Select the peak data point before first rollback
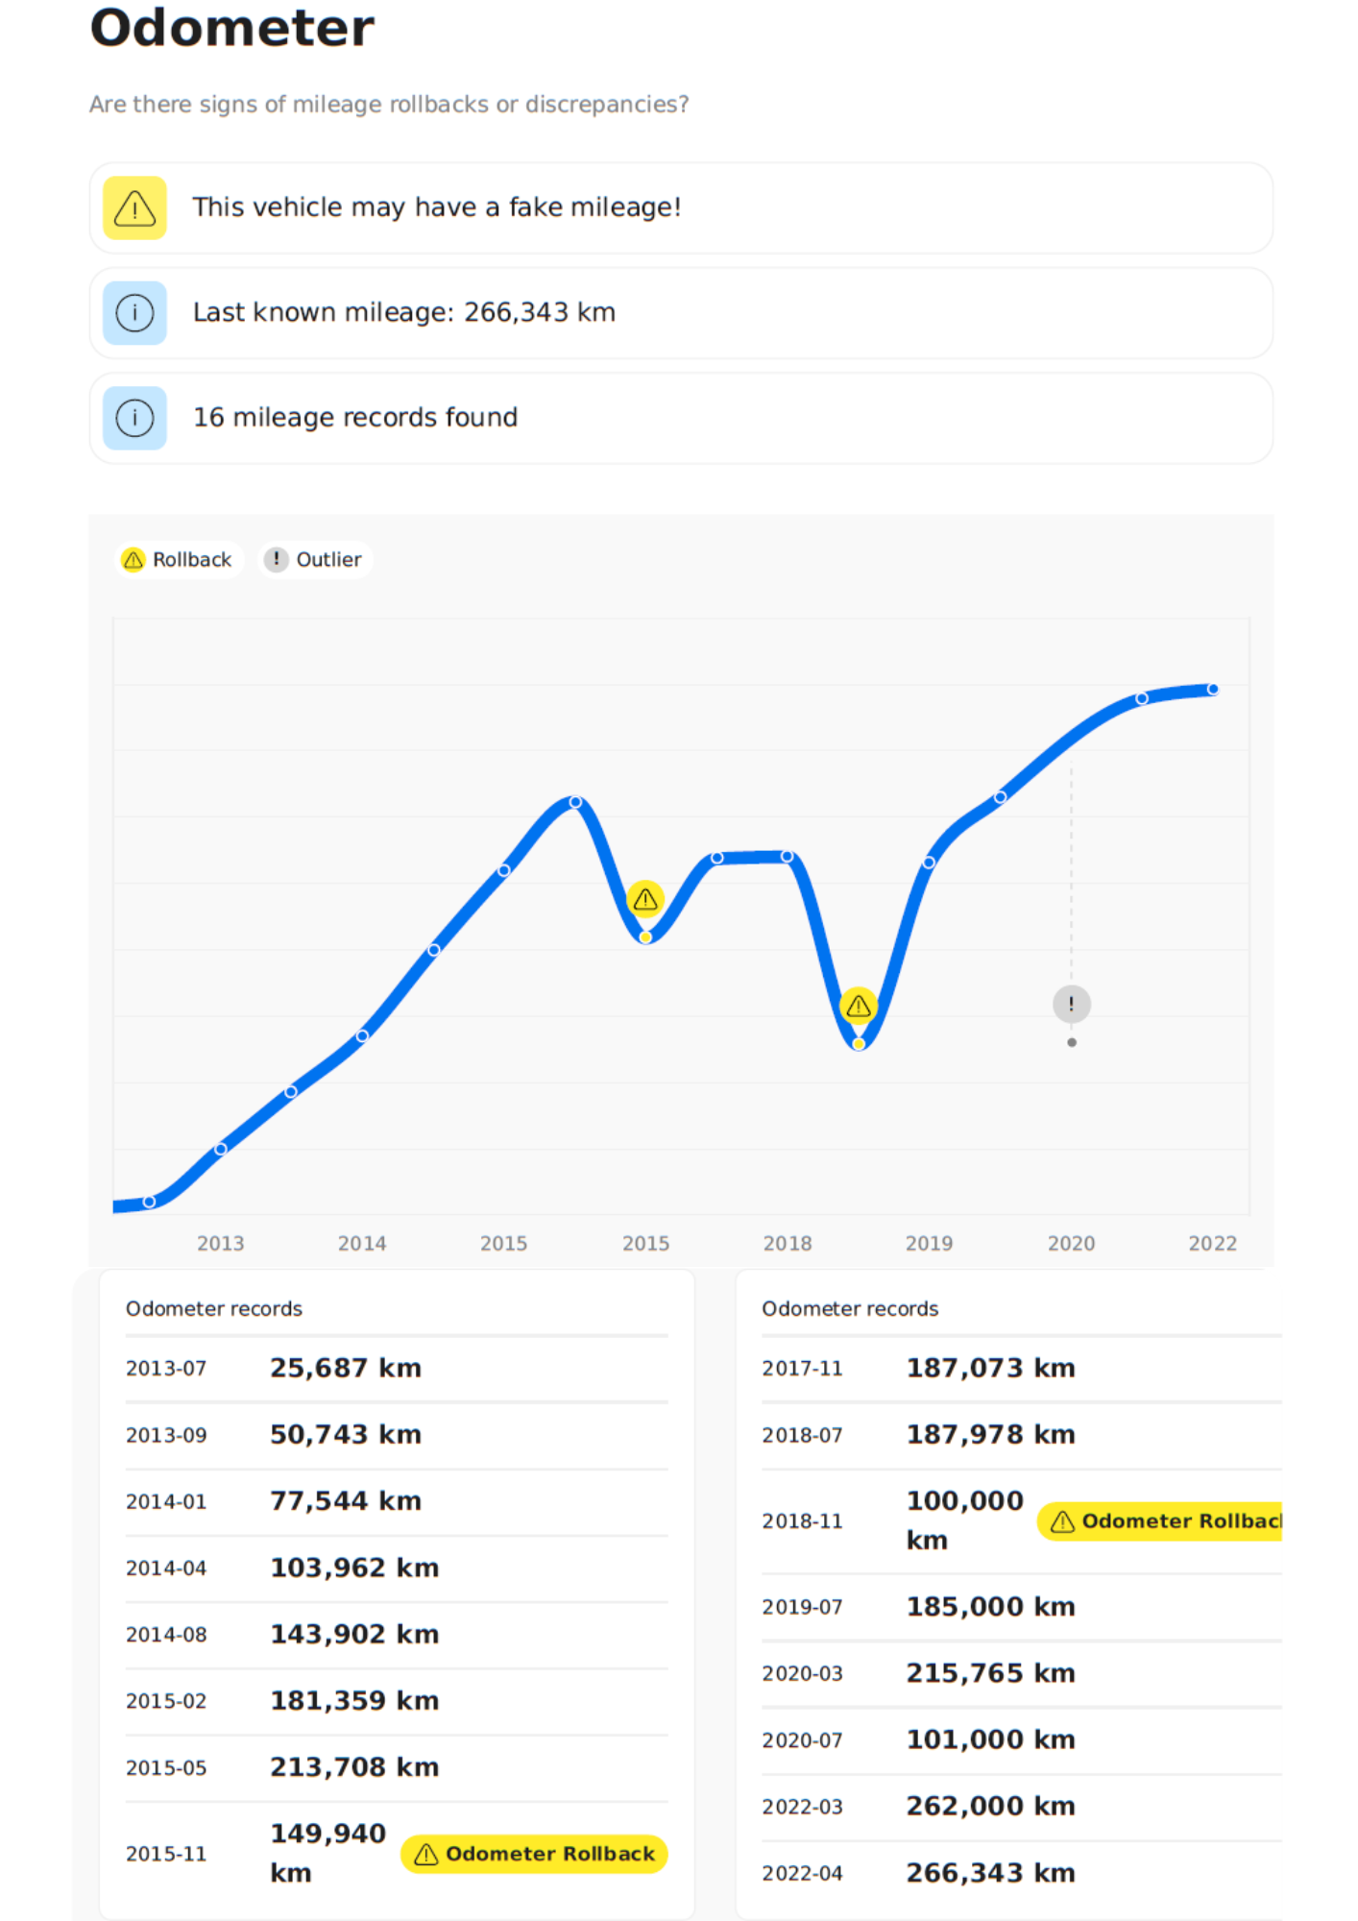 574,802
